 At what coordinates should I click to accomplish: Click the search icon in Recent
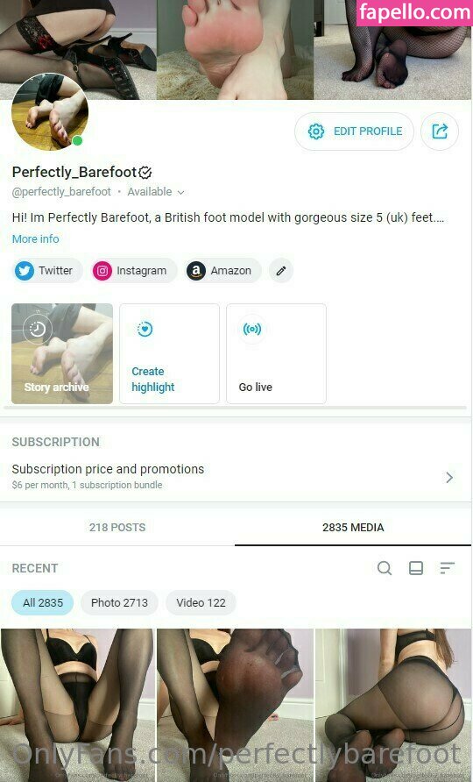385,568
